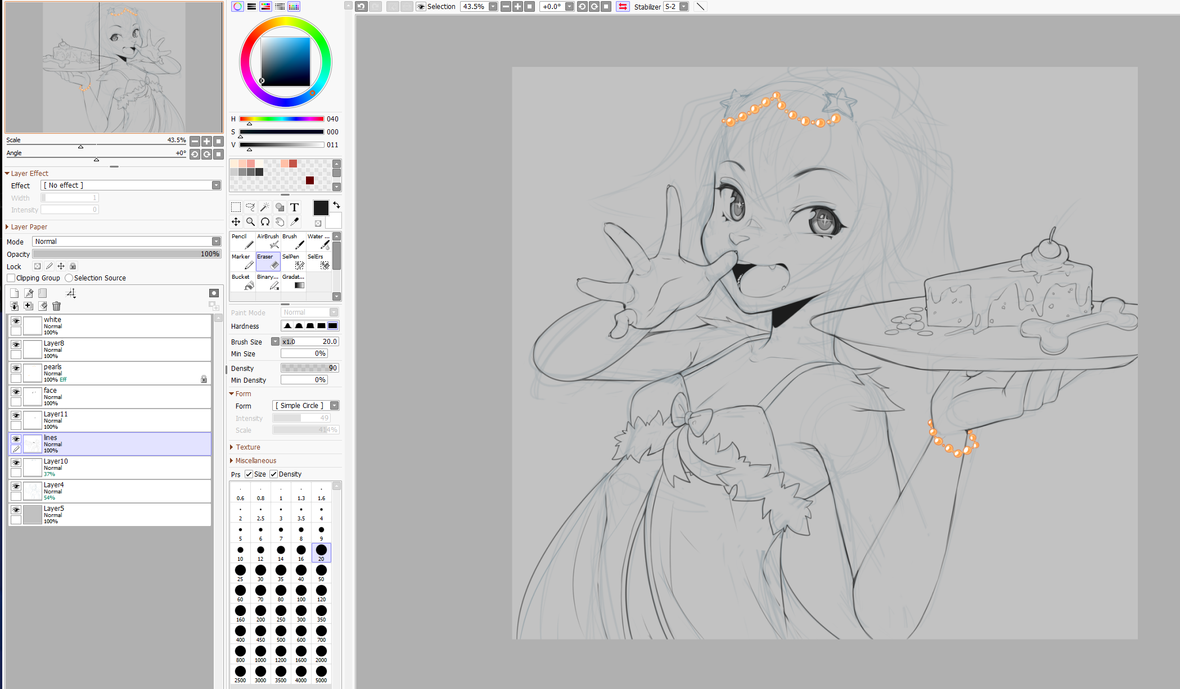
Task: Hide the pearls layer
Action: tap(16, 368)
